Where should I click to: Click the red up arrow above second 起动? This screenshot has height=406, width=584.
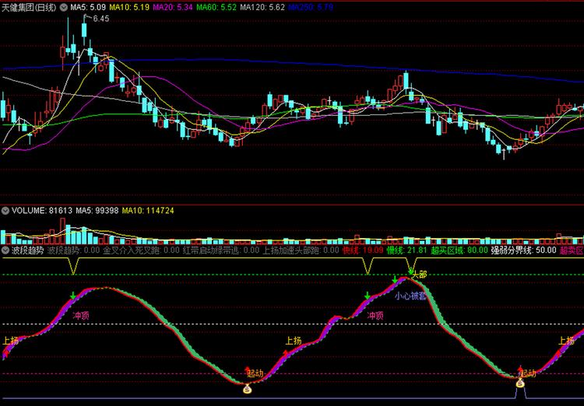(520, 369)
